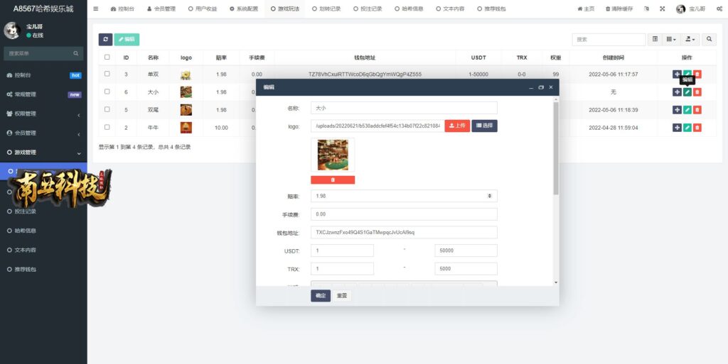Expand 权限管理 in the sidebar
The image size is (728, 364).
click(43, 114)
